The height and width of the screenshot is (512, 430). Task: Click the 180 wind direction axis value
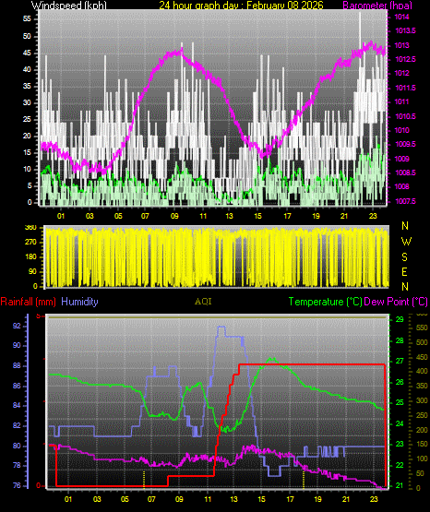30,257
